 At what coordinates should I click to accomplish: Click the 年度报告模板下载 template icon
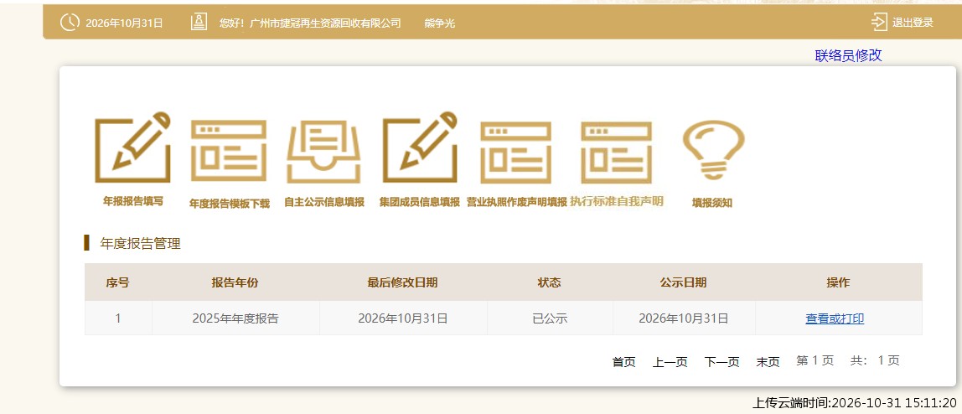pos(228,152)
